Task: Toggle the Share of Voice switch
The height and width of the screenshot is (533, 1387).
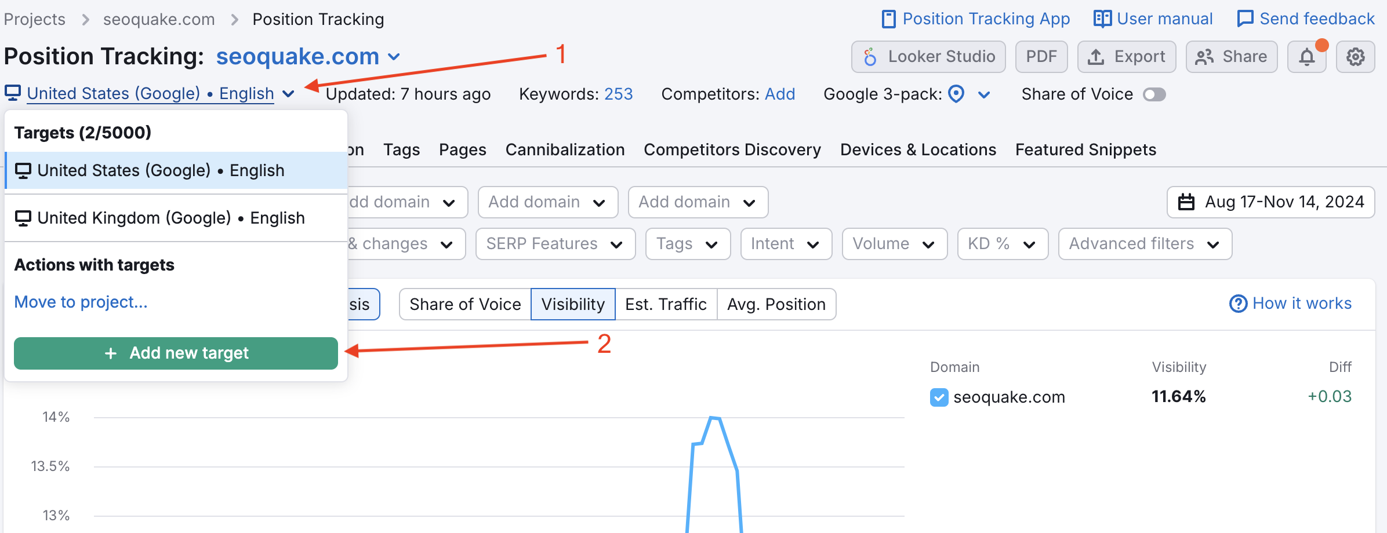Action: pyautogui.click(x=1154, y=94)
